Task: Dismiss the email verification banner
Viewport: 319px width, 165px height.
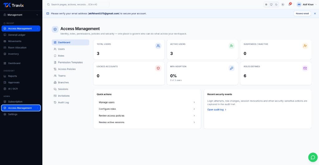Action: 315,13
